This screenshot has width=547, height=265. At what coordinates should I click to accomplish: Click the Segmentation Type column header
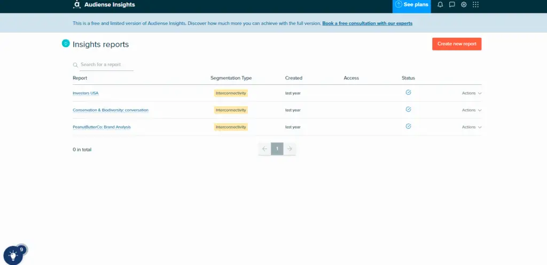click(x=231, y=78)
